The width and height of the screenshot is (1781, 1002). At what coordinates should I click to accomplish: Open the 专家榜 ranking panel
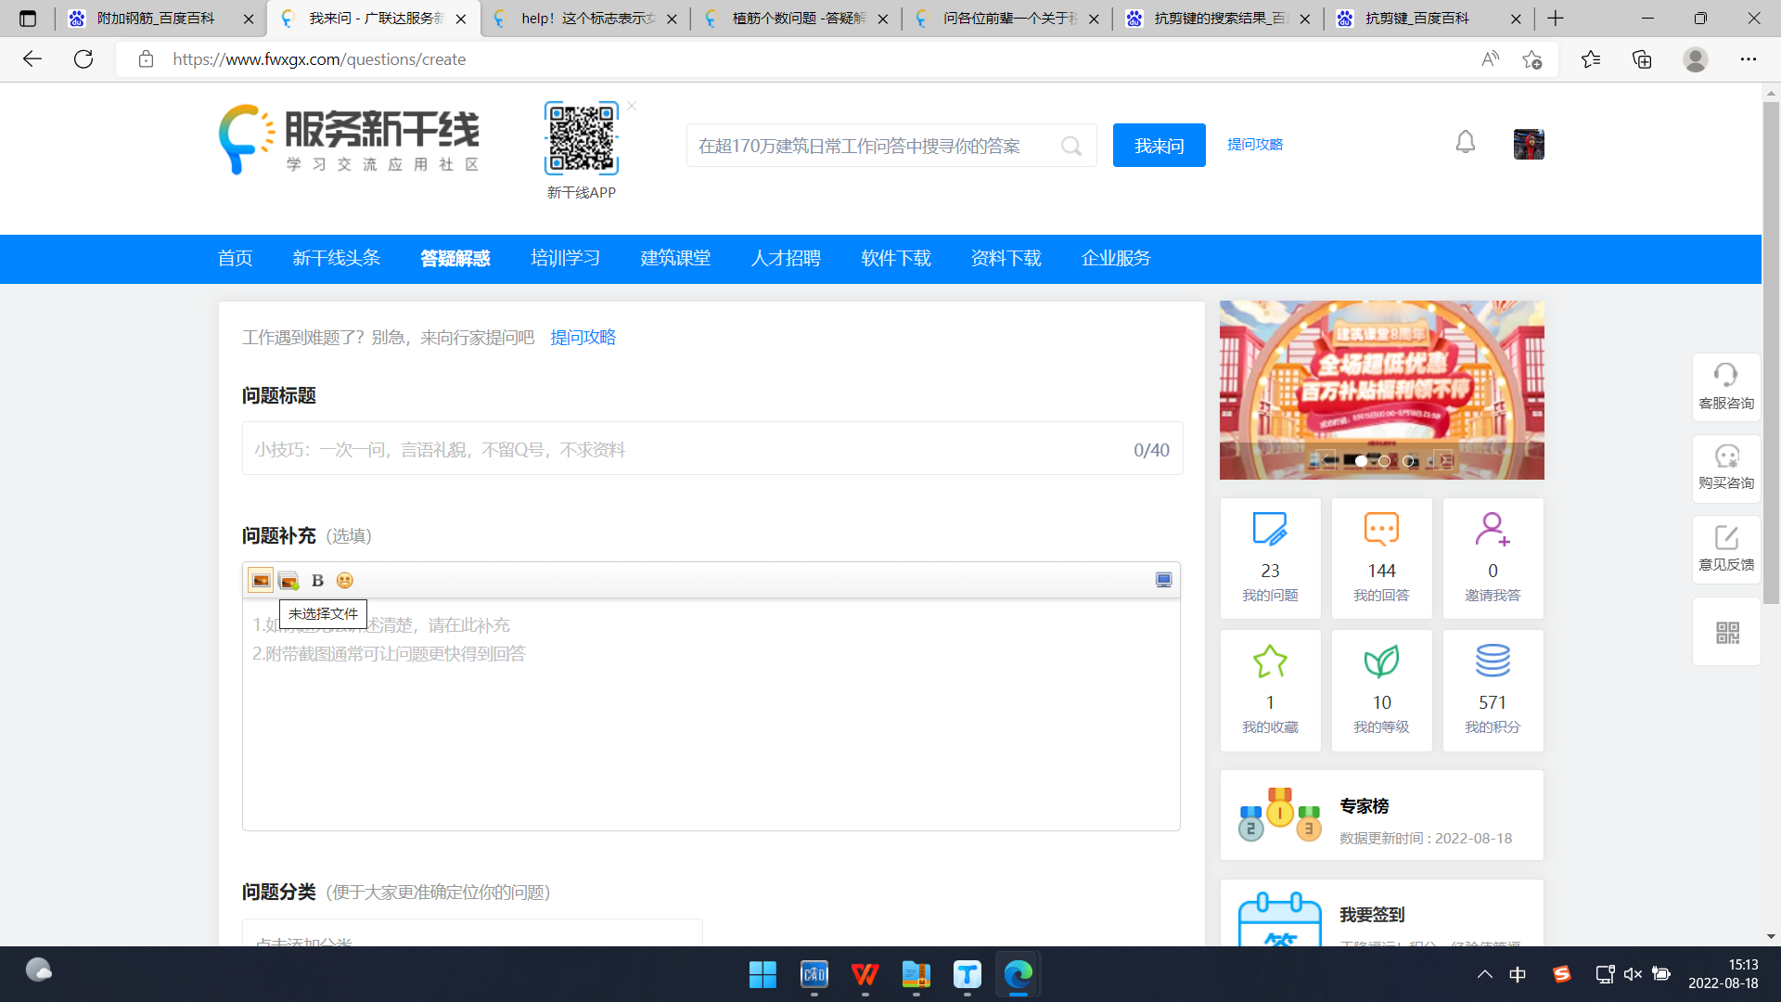tap(1381, 815)
